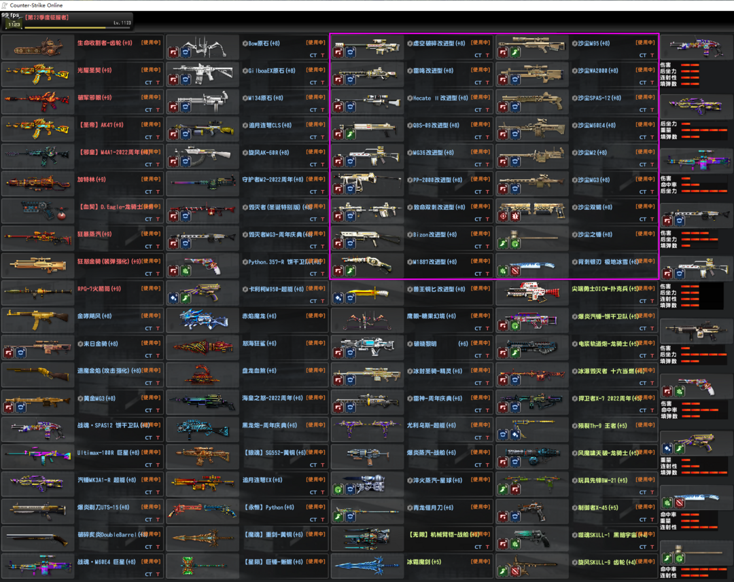Click the red gun icon on 黄金MG3 thumbnail

tap(9, 407)
